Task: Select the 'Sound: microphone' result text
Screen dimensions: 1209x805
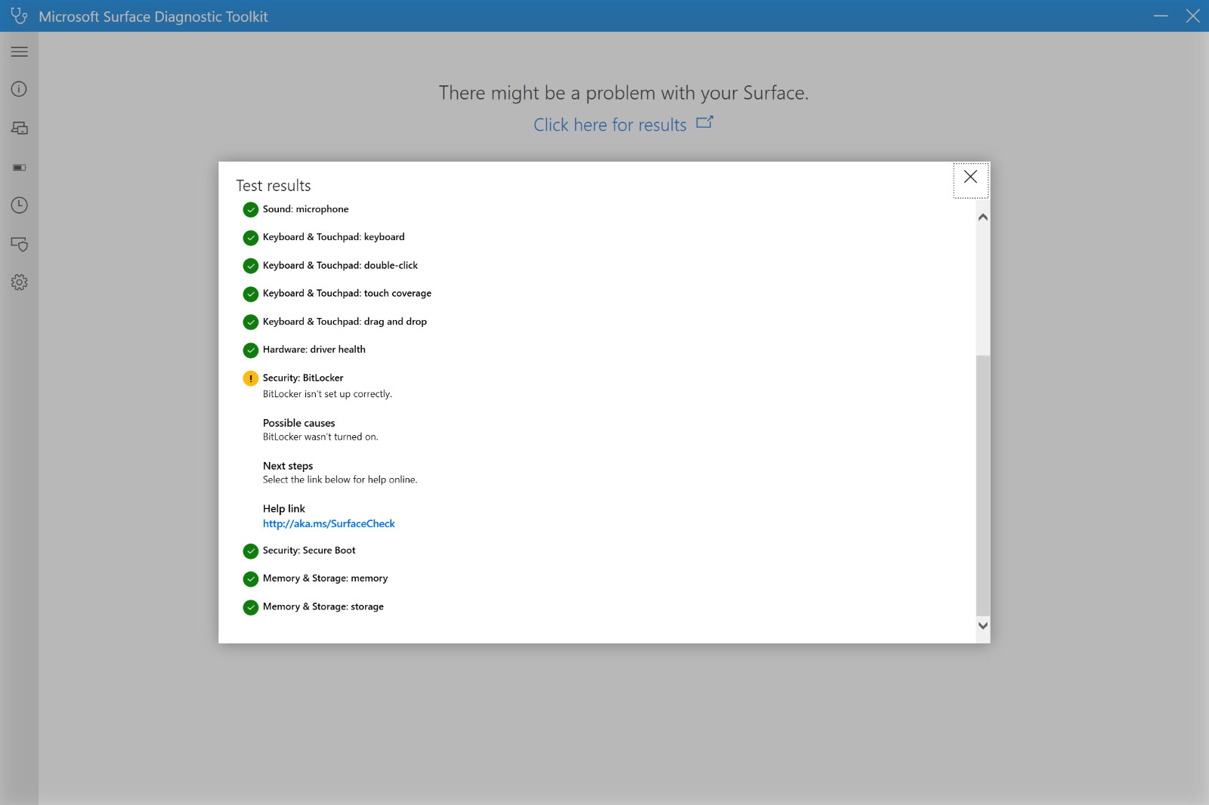Action: [305, 209]
